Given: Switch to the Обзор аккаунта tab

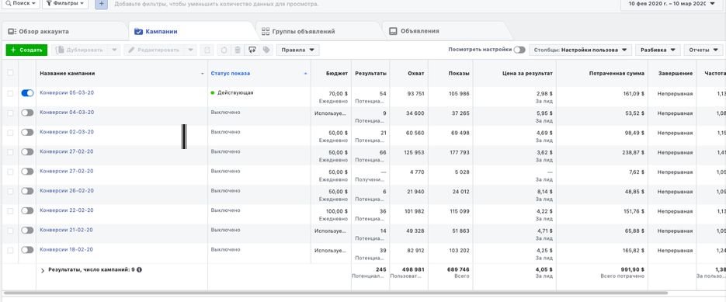Looking at the screenshot, I should pyautogui.click(x=64, y=32).
